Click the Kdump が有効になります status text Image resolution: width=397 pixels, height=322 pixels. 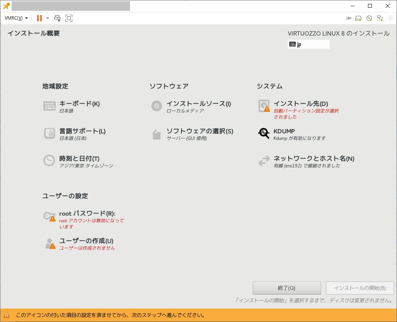[299, 138]
